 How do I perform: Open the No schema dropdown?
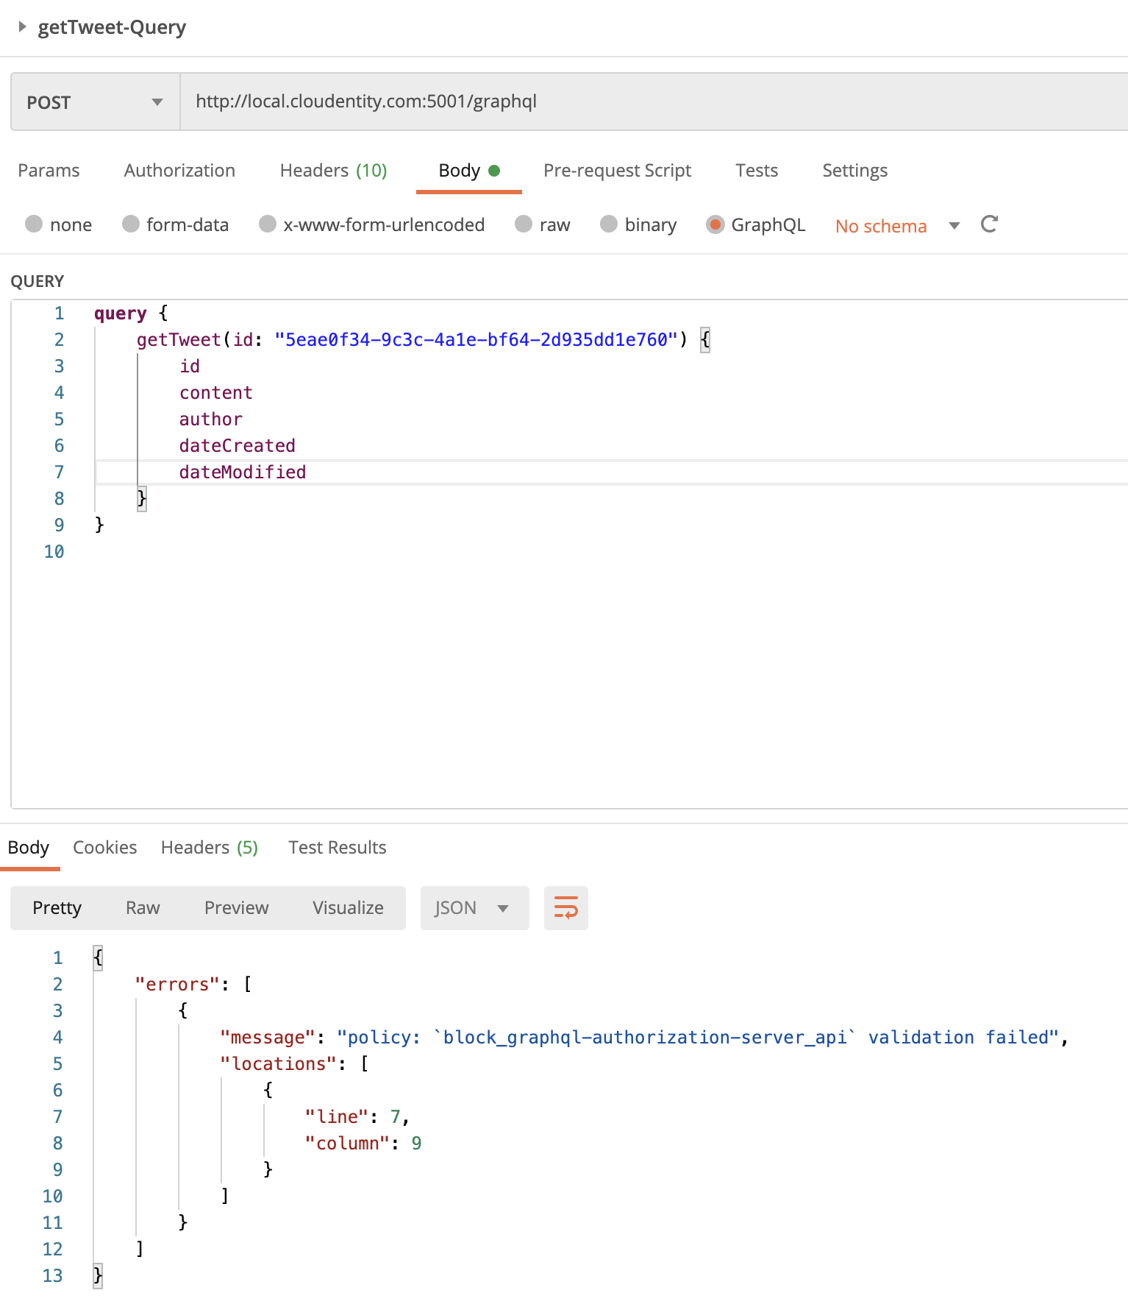[x=898, y=226]
